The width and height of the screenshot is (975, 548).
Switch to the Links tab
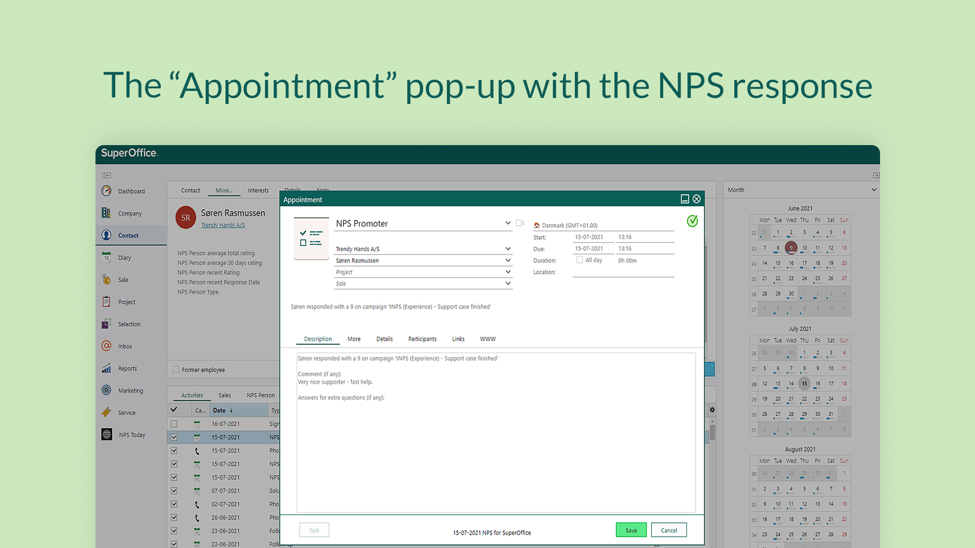[x=459, y=339]
